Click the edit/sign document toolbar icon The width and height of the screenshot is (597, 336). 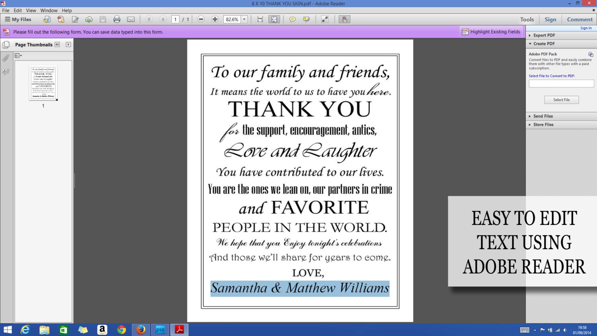(75, 19)
